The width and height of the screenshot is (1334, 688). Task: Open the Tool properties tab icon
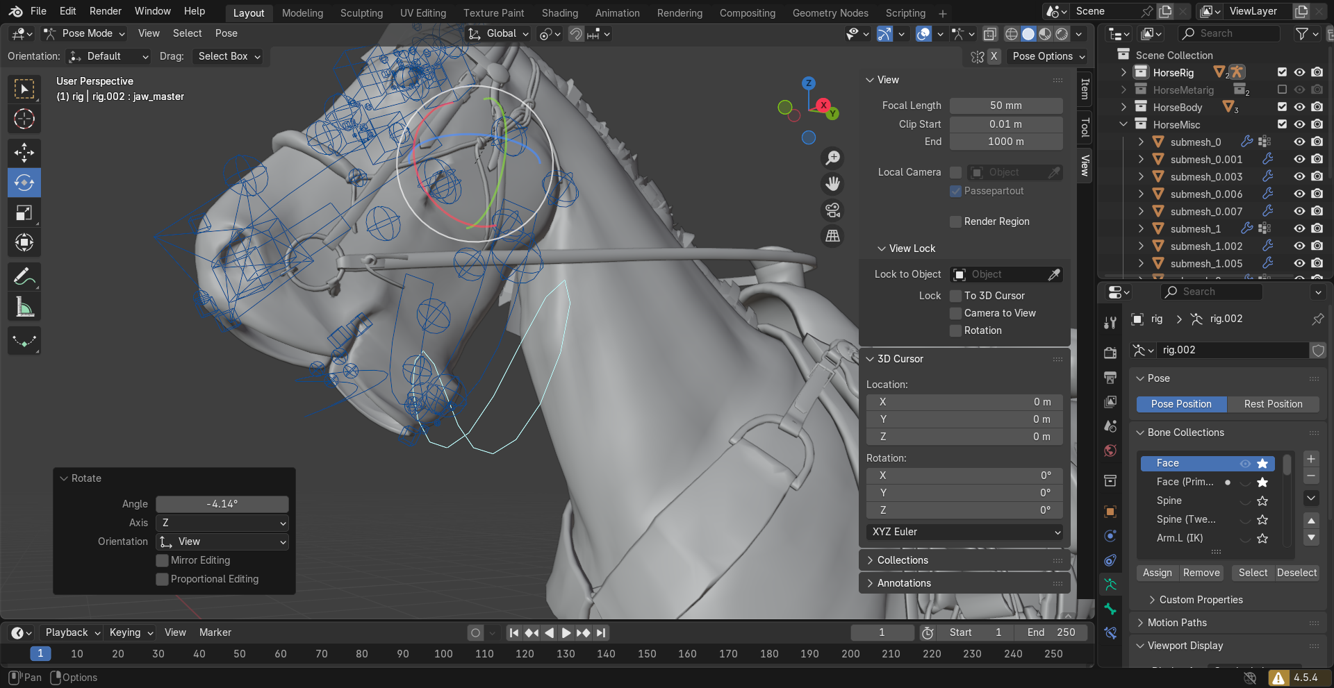coord(1110,322)
